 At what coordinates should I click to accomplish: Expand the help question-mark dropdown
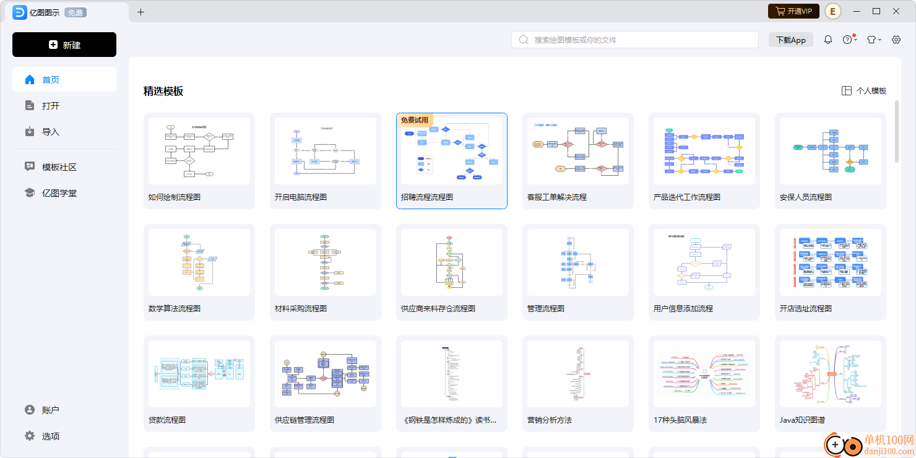click(849, 40)
